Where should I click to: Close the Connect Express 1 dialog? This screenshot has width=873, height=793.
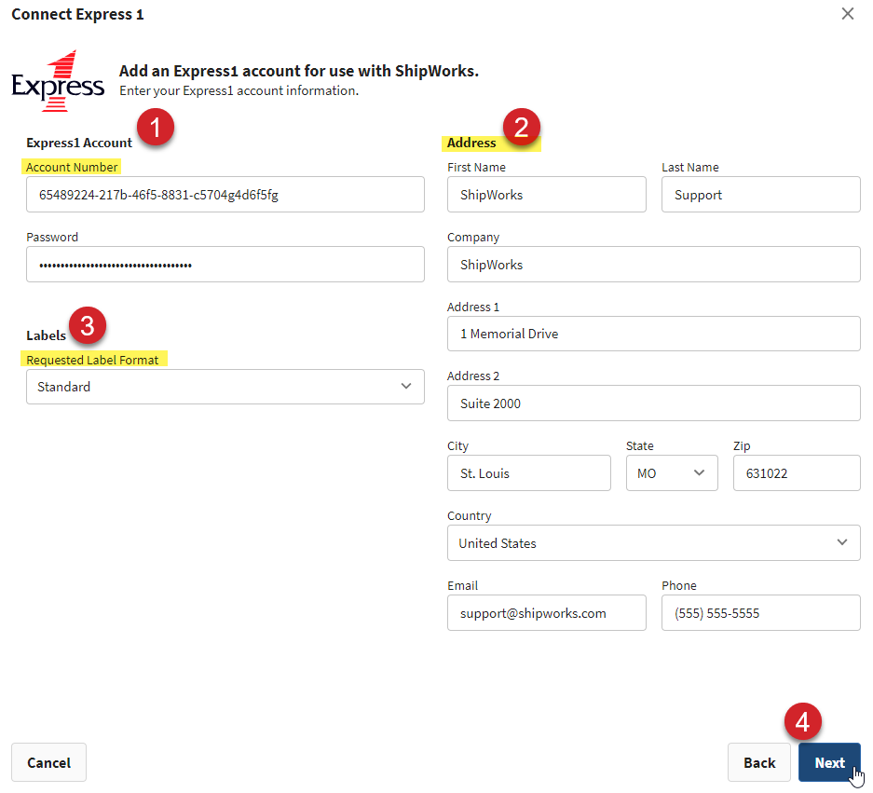(848, 14)
